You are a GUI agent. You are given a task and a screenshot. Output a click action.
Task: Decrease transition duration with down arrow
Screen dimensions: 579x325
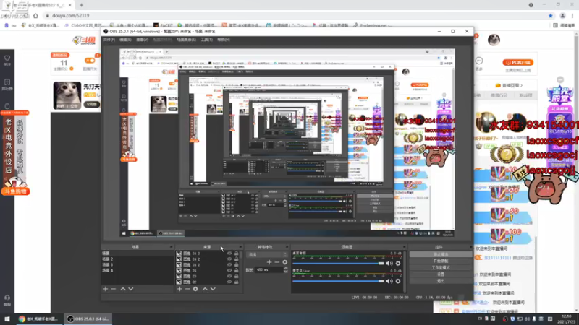click(286, 272)
